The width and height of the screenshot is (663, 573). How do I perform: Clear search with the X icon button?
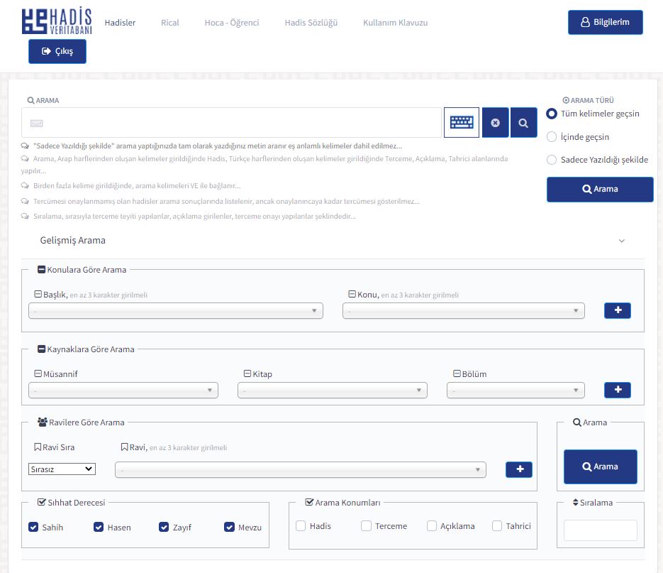pyautogui.click(x=495, y=123)
